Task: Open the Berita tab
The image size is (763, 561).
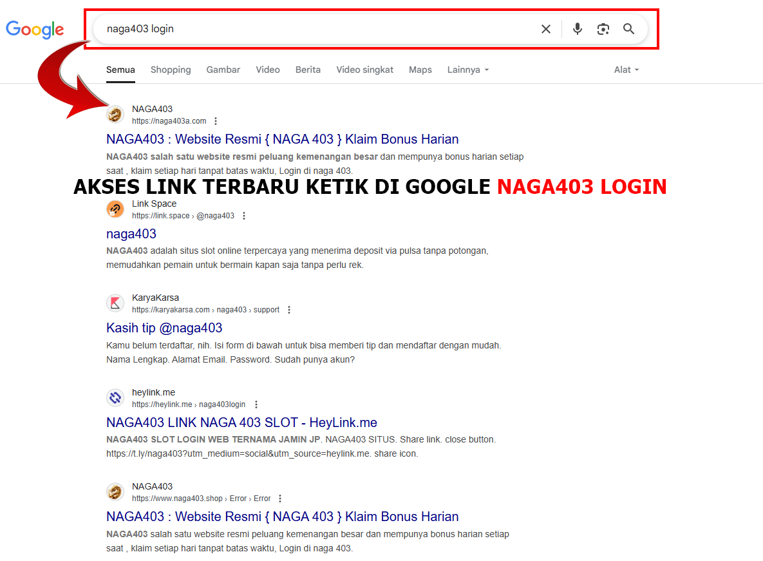Action: coord(308,70)
